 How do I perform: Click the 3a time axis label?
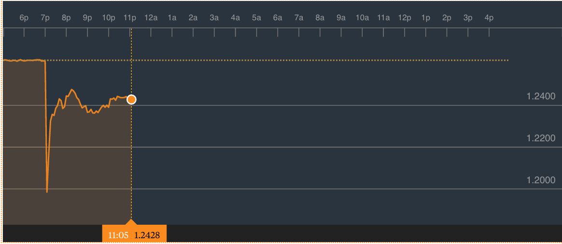214,18
